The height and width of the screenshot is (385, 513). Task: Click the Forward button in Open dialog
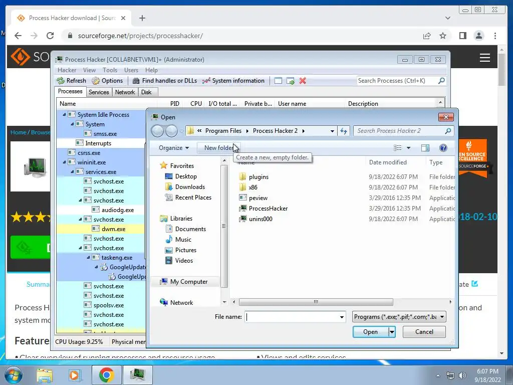point(171,131)
